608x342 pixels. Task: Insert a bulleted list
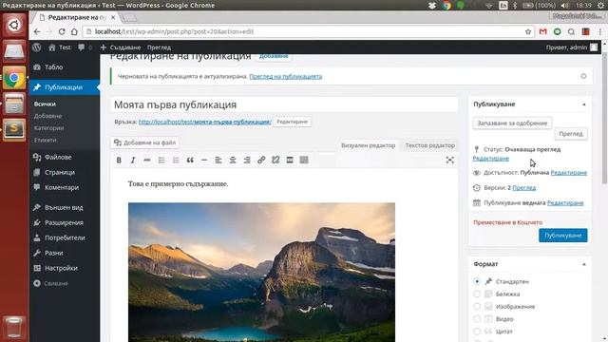[x=161, y=161]
